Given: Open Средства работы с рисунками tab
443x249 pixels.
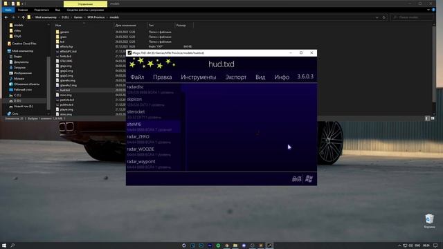Looking at the screenshot, I should pos(85,10).
